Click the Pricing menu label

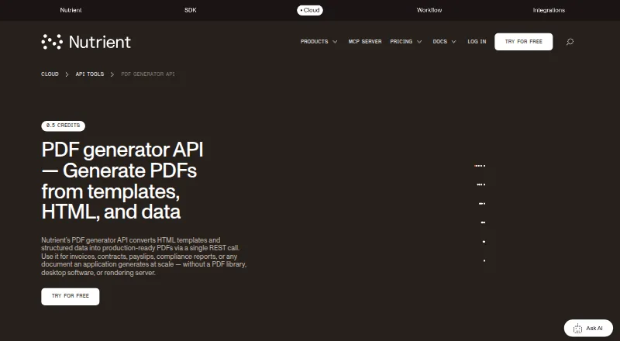click(401, 42)
